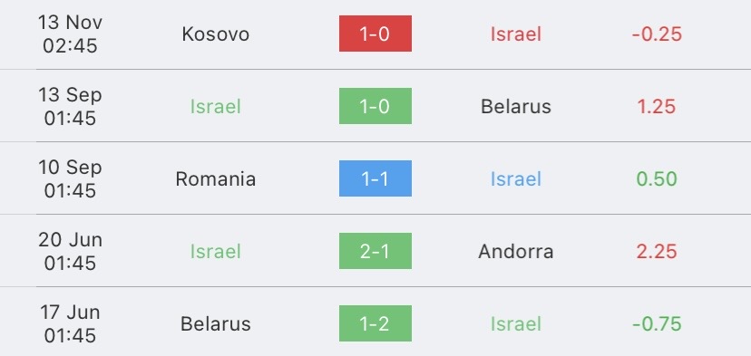Open the Kosovo 1-0 Israel score badge
Screen dimensions: 751x356
coord(375,34)
